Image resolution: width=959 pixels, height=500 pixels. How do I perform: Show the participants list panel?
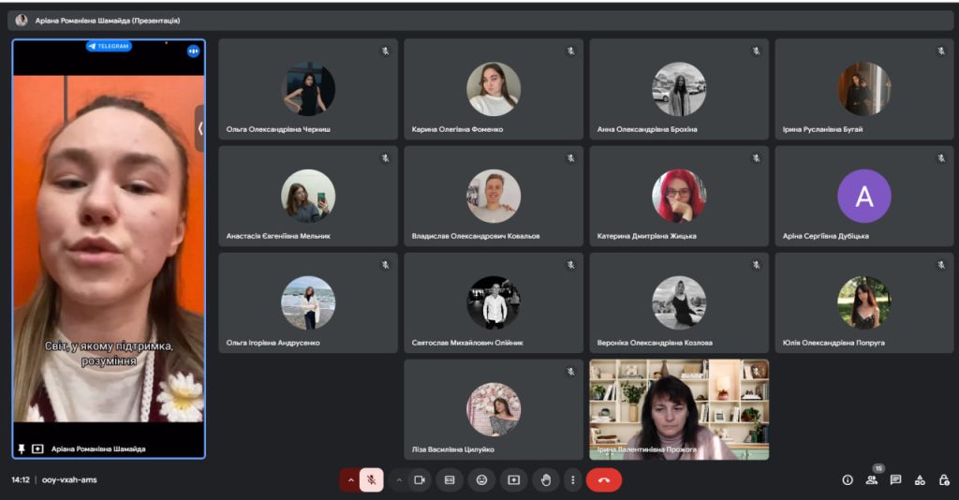tap(872, 480)
